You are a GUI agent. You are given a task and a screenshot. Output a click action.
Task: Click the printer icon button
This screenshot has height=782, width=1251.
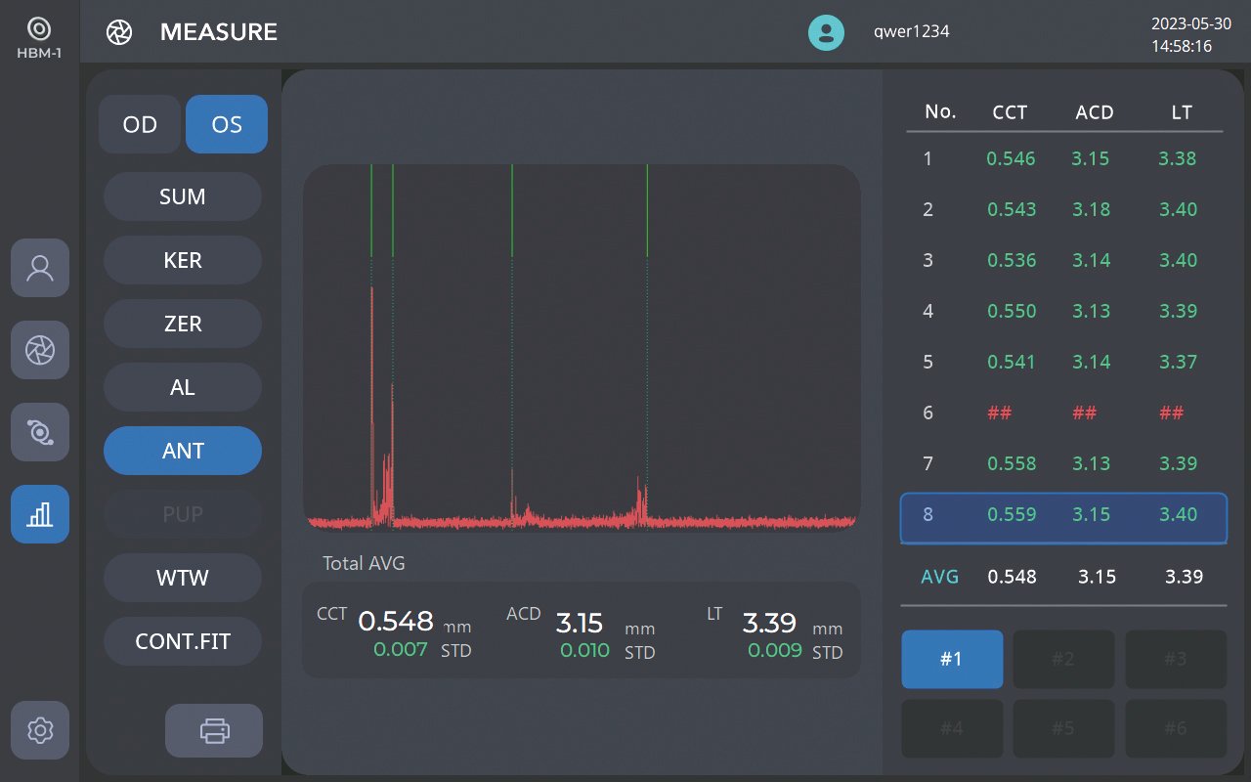pyautogui.click(x=214, y=730)
